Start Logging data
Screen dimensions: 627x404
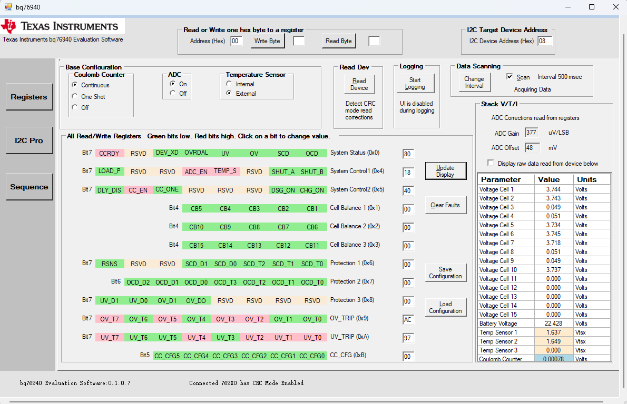click(x=415, y=84)
